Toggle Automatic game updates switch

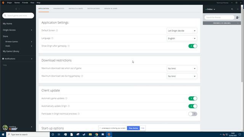click(x=193, y=98)
